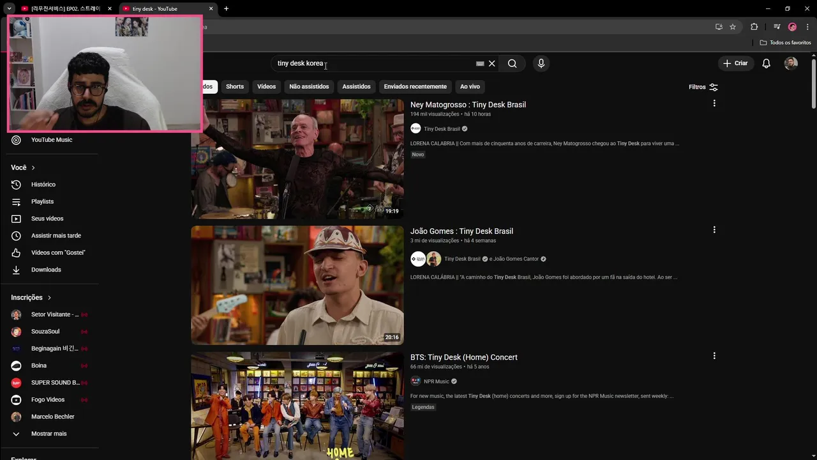Expand the Inscrições section chevron
Viewport: 817px width, 460px height.
pos(49,298)
